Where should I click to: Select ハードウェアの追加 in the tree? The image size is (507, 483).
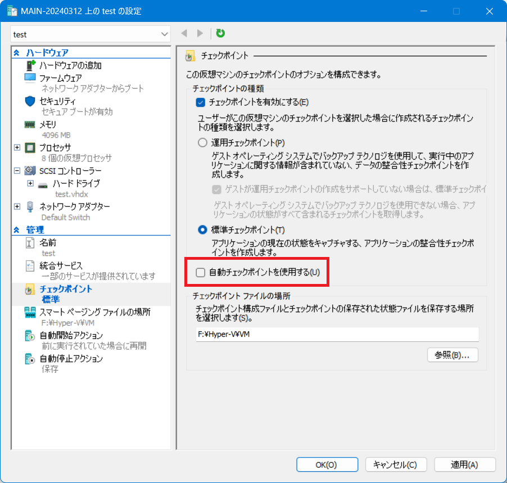[70, 65]
